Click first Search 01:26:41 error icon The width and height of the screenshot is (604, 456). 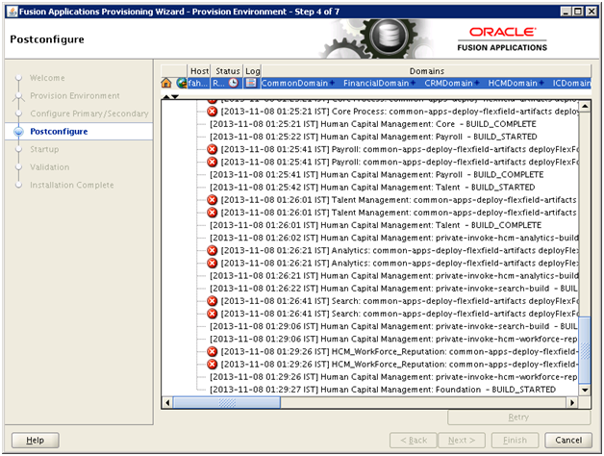coord(212,301)
